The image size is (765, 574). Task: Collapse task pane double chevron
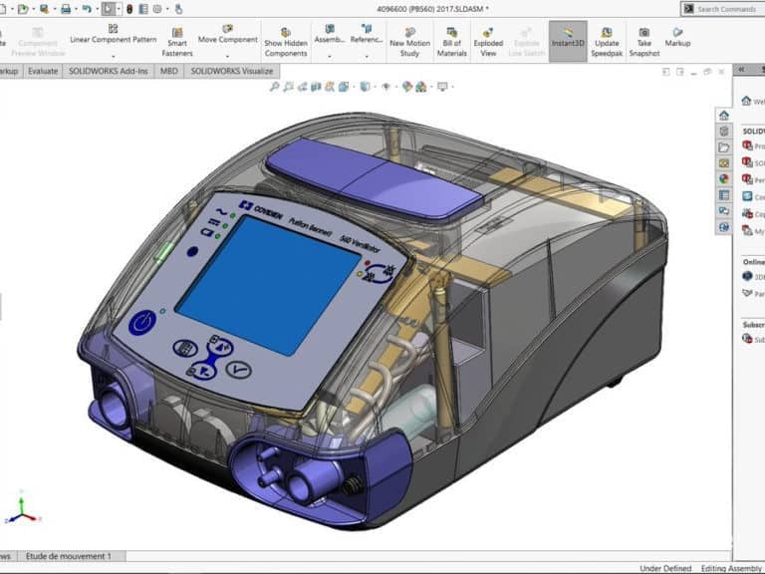(x=741, y=70)
